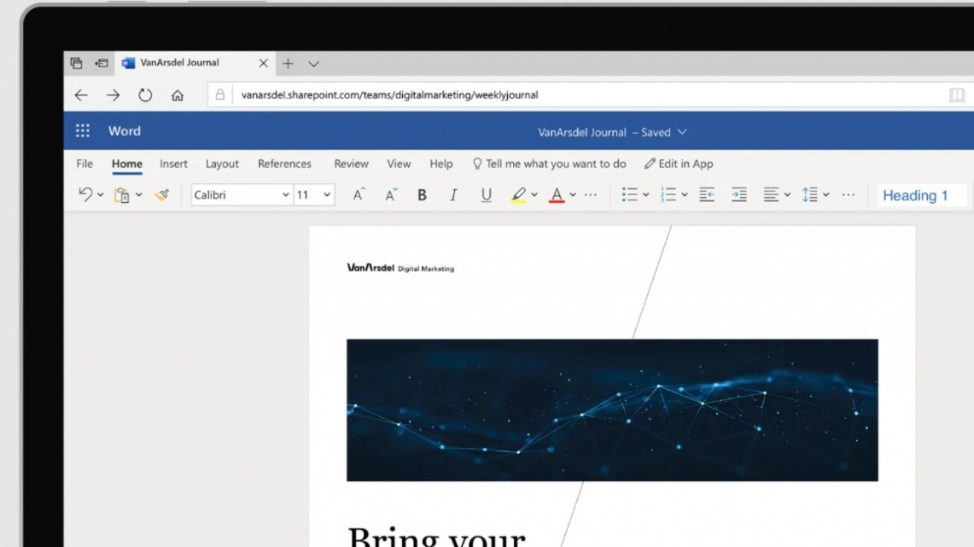Switch to the References tab
Screen dimensions: 974x547
[284, 164]
